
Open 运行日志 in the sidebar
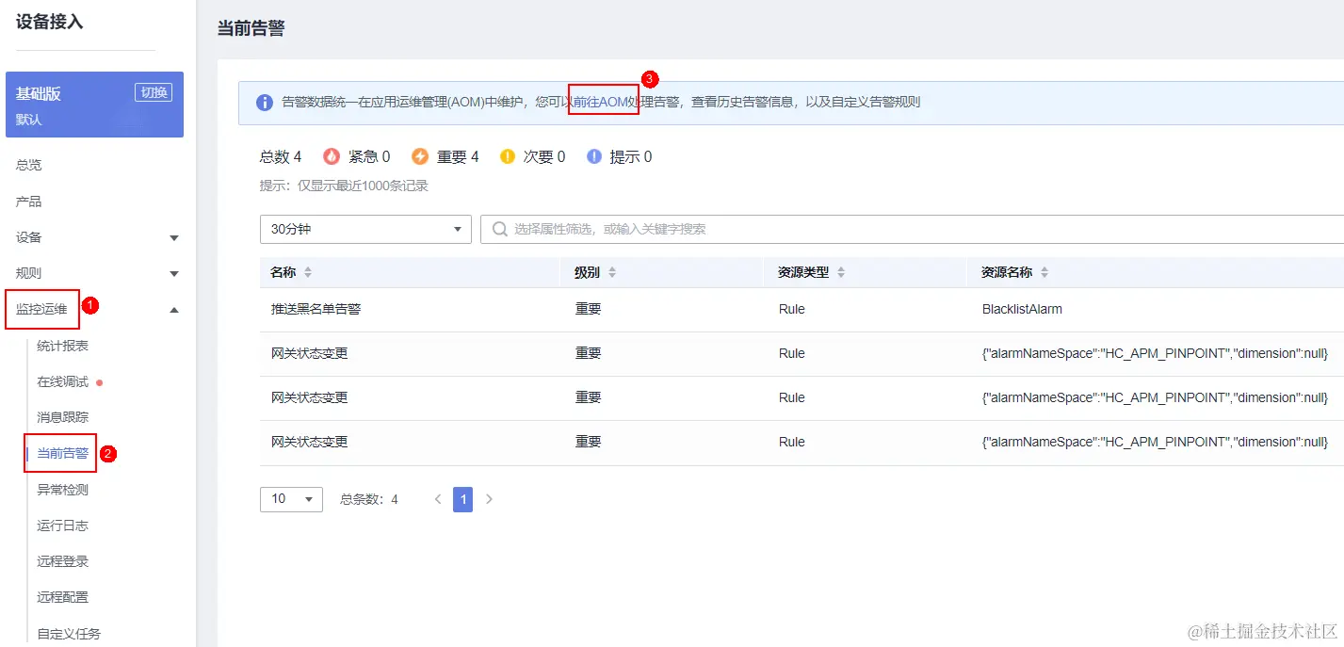pyautogui.click(x=63, y=526)
